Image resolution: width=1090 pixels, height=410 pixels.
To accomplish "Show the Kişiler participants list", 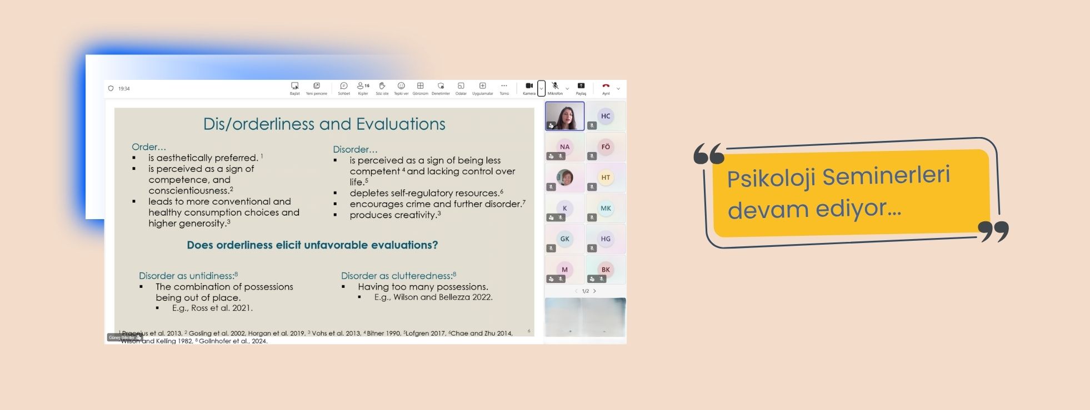I will pos(363,88).
